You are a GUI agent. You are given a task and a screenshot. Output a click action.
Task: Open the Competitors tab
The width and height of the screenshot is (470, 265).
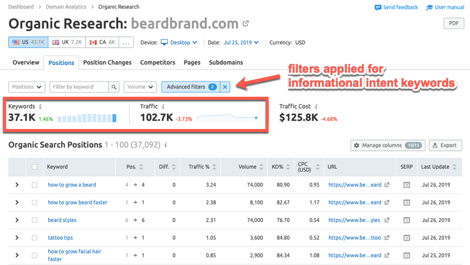click(x=157, y=63)
